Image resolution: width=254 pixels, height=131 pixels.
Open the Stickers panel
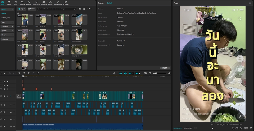click(22, 3)
